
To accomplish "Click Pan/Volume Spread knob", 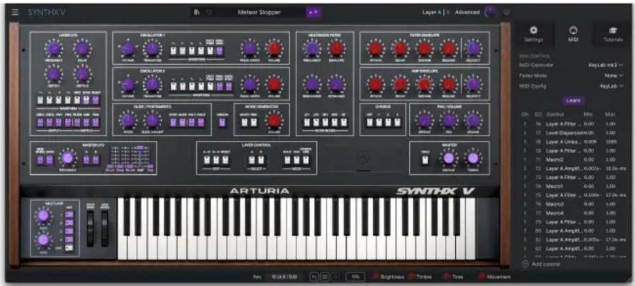I will [x=424, y=121].
